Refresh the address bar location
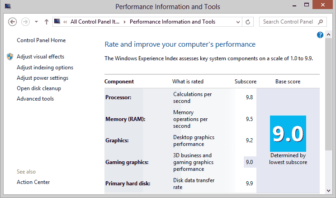 pos(248,22)
